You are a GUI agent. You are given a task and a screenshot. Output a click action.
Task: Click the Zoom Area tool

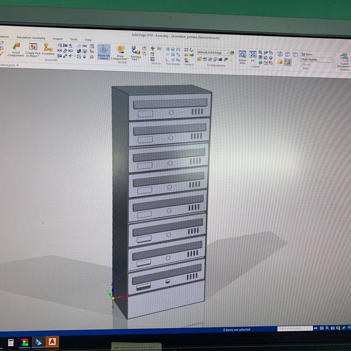click(x=242, y=56)
